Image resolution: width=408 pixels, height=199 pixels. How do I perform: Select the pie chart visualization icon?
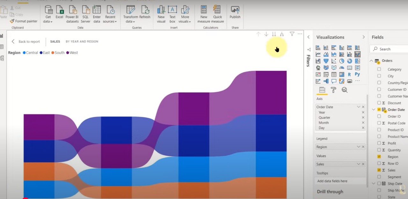point(342,61)
